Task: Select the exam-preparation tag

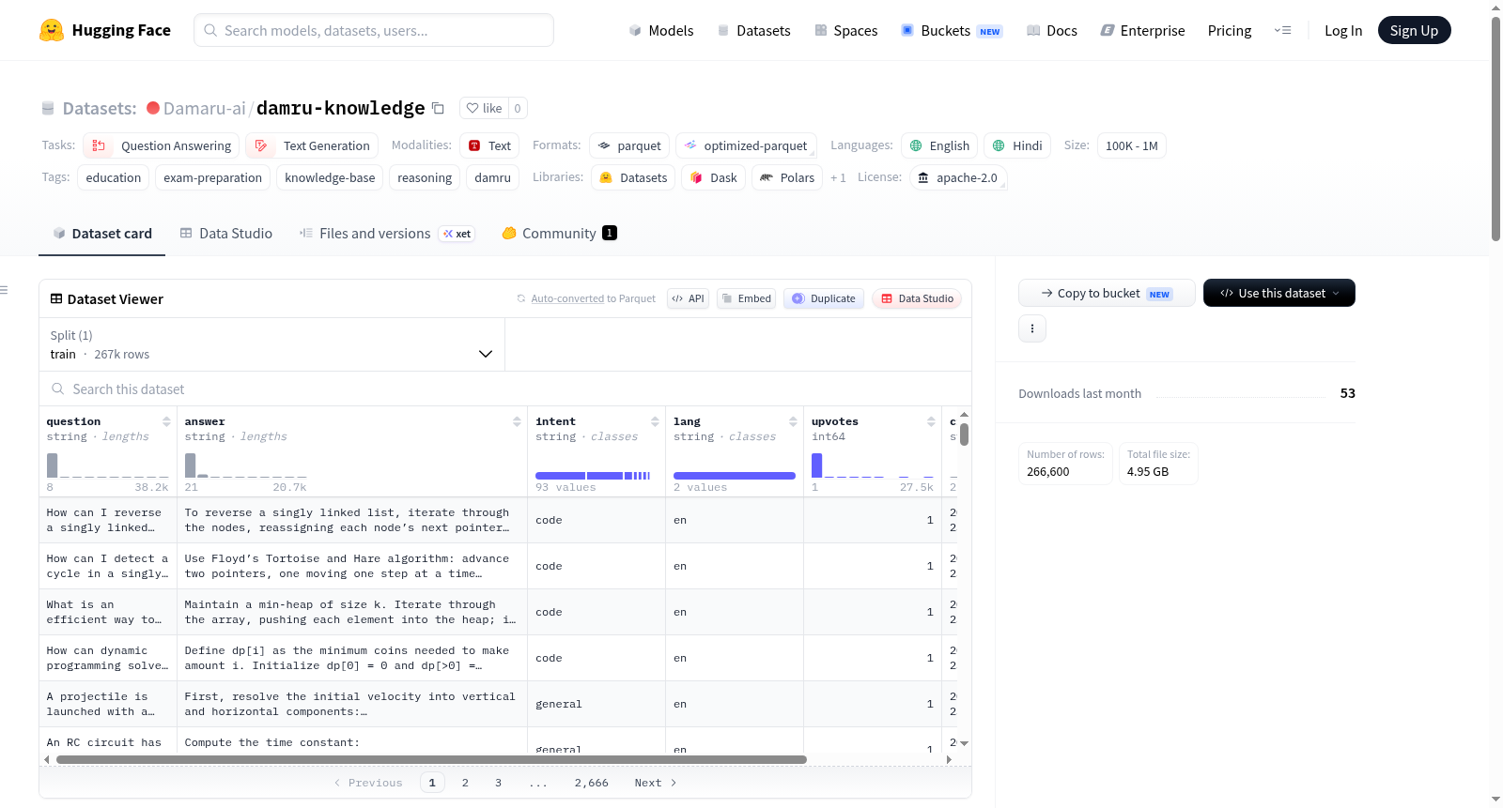Action: pos(213,177)
